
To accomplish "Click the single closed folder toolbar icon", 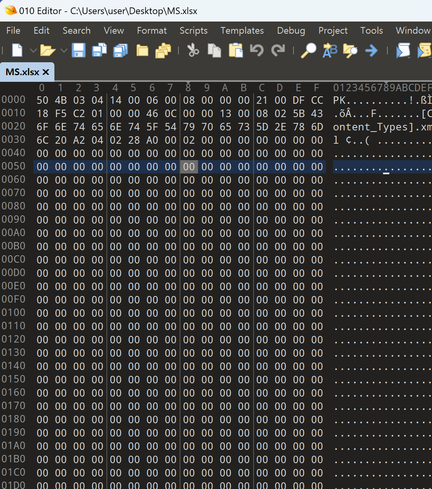I will pyautogui.click(x=142, y=51).
